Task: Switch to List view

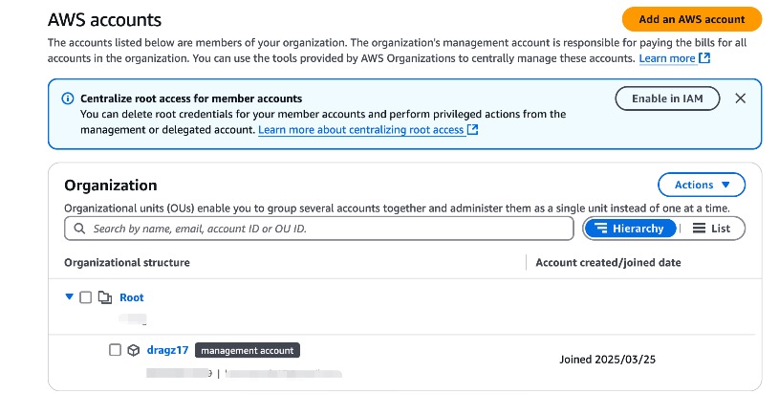Action: coord(711,229)
